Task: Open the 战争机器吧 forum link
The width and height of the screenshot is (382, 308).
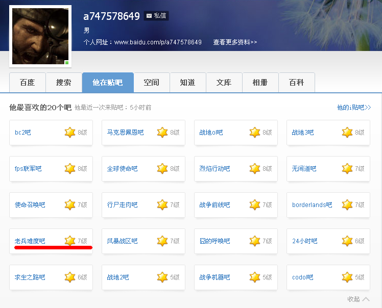Action: [214, 277]
